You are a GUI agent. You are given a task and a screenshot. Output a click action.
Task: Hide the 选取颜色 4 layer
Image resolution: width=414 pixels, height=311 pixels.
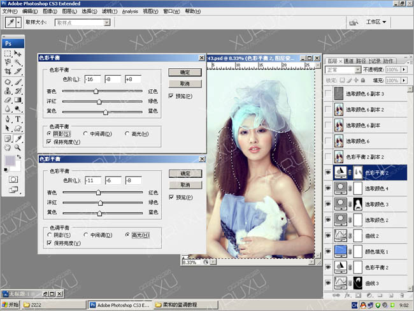point(329,189)
